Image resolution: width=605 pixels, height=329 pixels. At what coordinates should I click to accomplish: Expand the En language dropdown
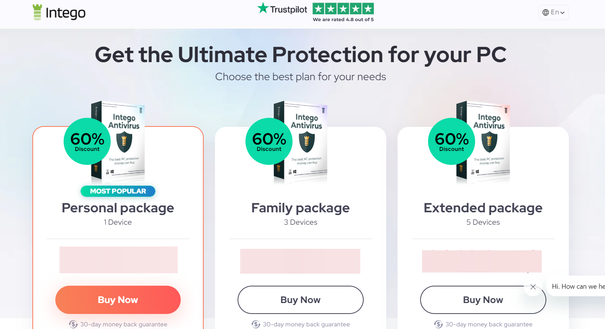pyautogui.click(x=553, y=12)
